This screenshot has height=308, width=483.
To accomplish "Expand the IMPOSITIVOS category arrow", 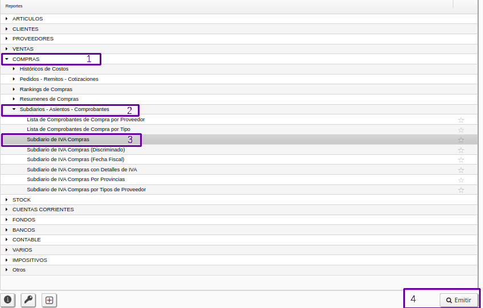I will [x=6, y=260].
